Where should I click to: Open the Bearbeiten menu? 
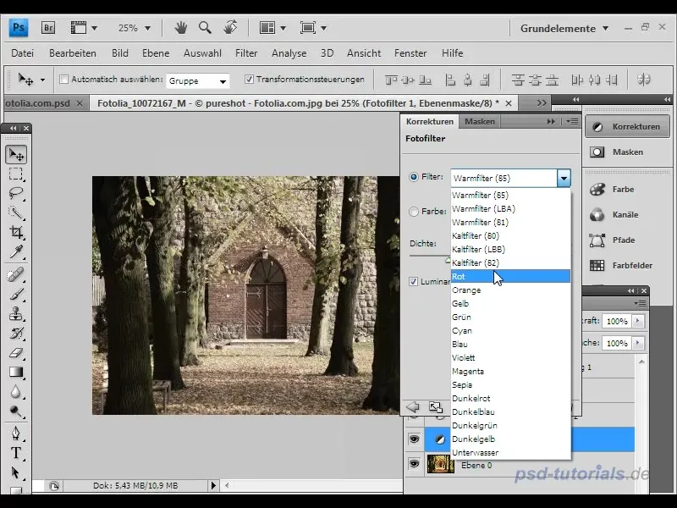coord(73,53)
